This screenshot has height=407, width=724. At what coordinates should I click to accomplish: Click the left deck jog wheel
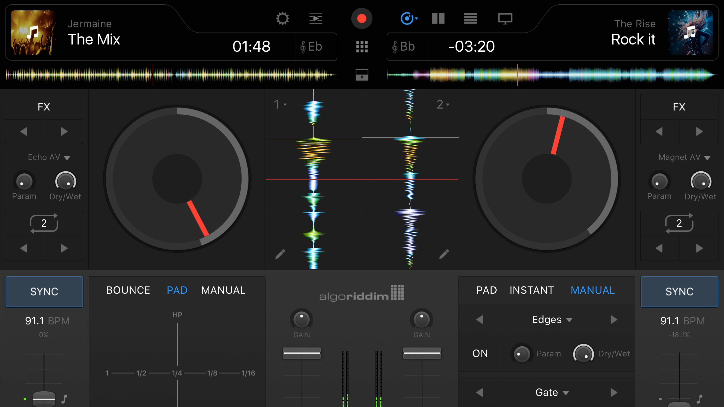tap(177, 179)
